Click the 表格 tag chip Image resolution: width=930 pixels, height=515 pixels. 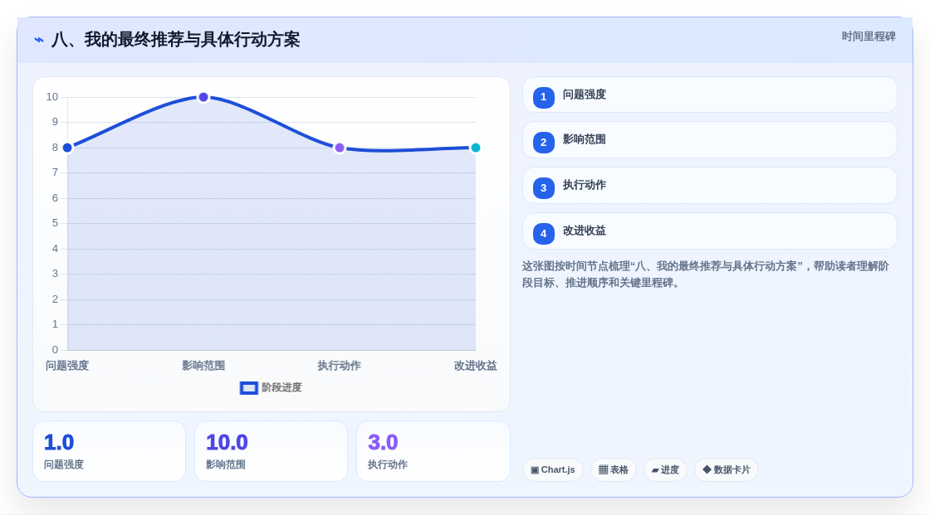[x=614, y=470]
